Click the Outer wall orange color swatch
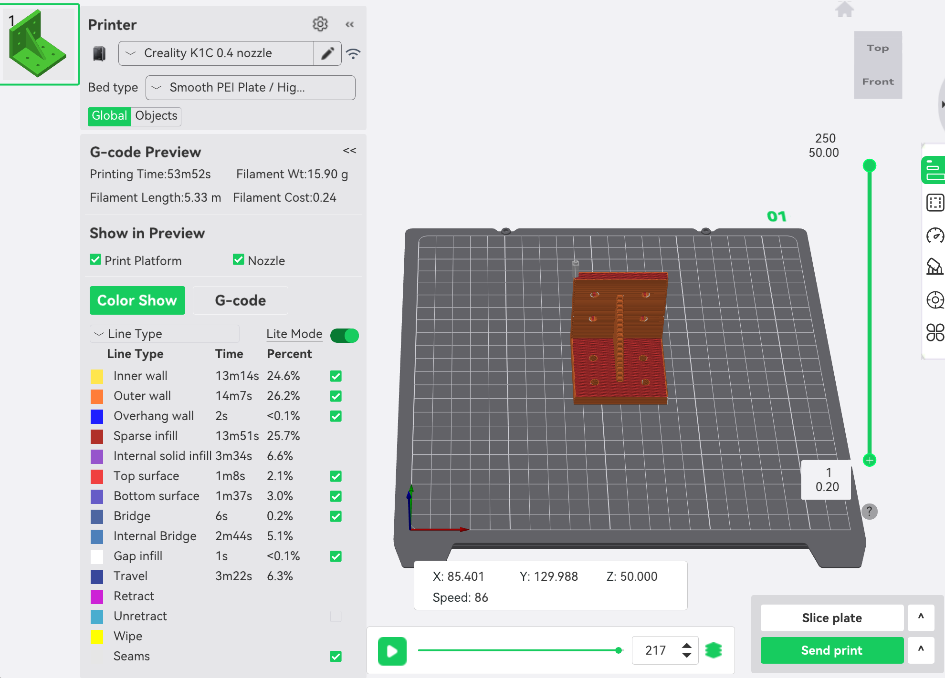 97,396
